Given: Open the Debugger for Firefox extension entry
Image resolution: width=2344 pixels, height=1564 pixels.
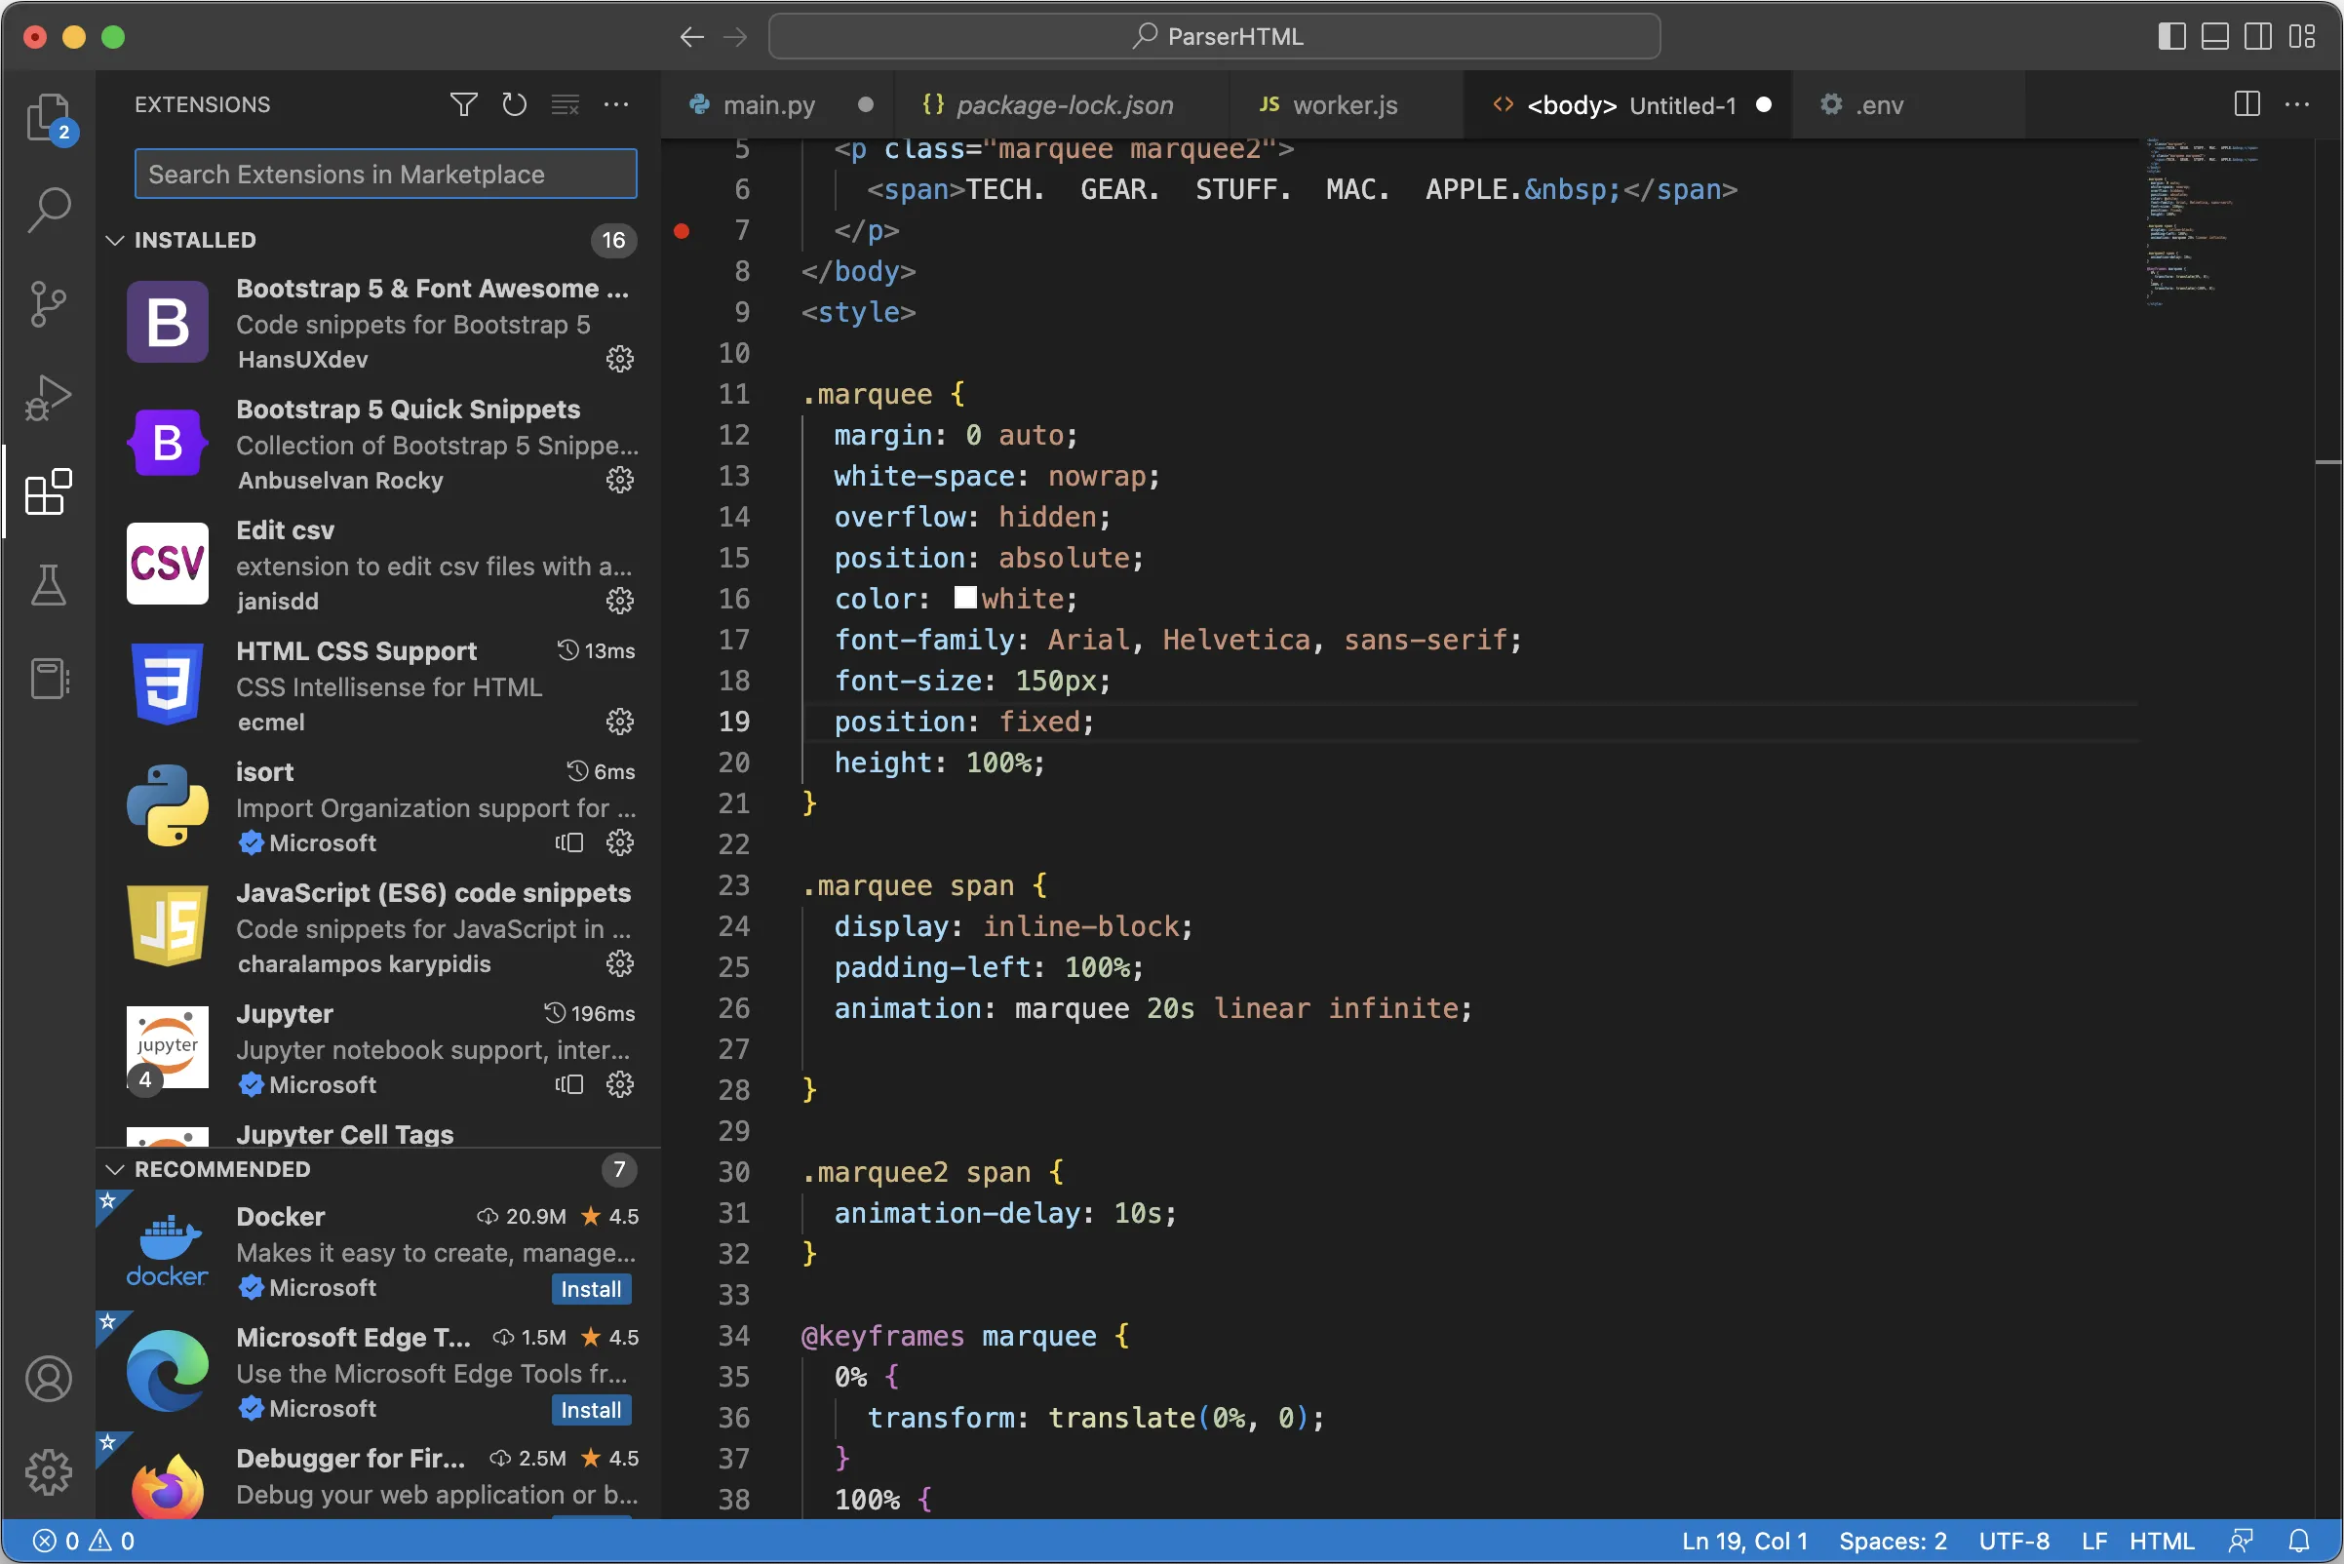Looking at the screenshot, I should [x=381, y=1478].
